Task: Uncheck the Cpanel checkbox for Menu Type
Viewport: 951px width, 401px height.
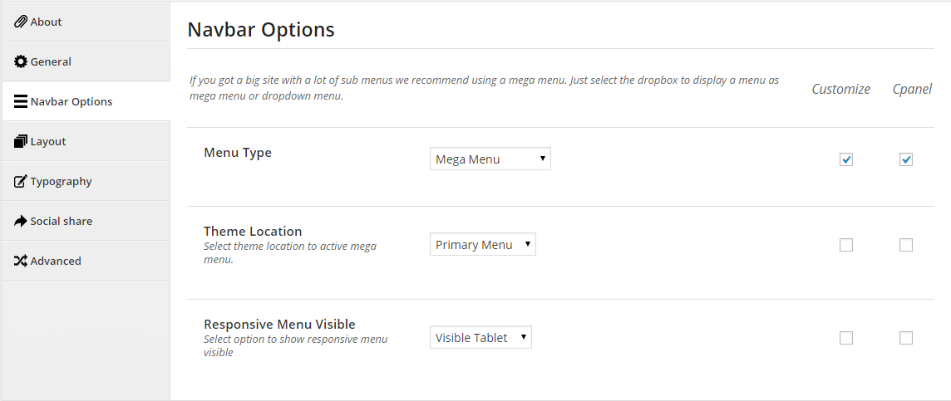Action: (906, 159)
